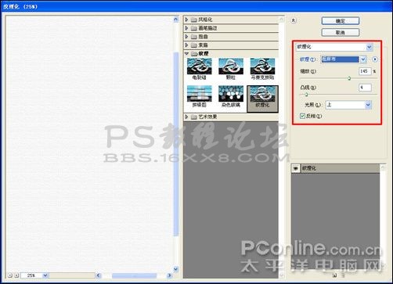Click the 取消 (Cancel) button
The image size is (393, 284).
pyautogui.click(x=341, y=32)
